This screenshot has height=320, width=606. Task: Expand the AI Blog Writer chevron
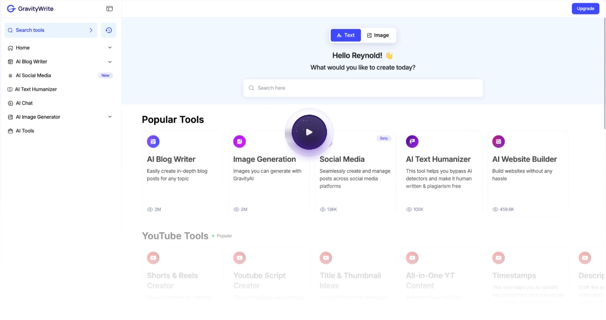pos(110,62)
